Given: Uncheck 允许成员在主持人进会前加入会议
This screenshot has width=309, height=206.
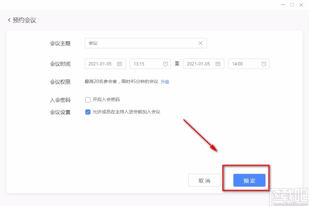Looking at the screenshot, I should (88, 112).
